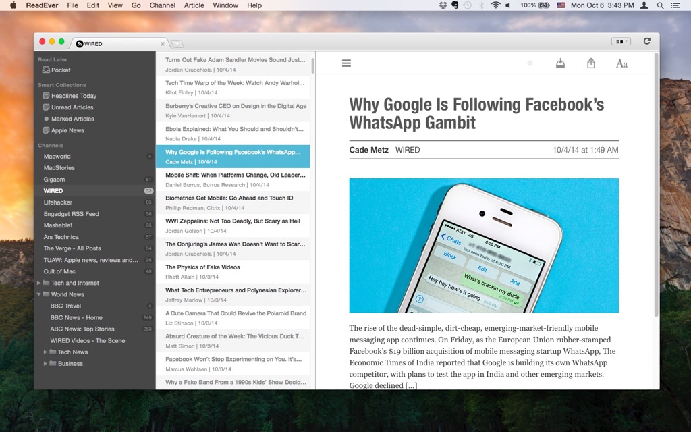This screenshot has height=432, width=691.
Task: Open the share icon in the article toolbar
Action: [x=591, y=63]
